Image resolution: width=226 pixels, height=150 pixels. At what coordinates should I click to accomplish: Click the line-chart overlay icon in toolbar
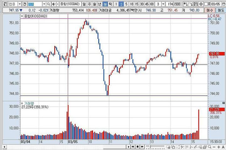pyautogui.click(x=191, y=4)
